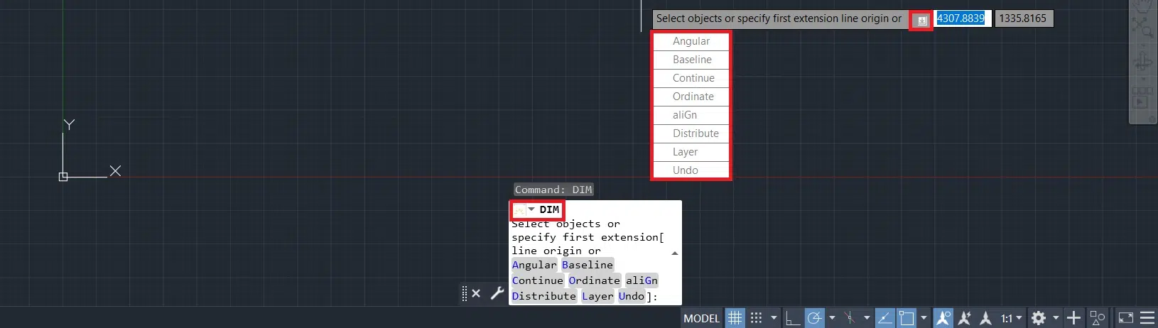Open command line customize wrench
This screenshot has width=1158, height=328.
[497, 293]
